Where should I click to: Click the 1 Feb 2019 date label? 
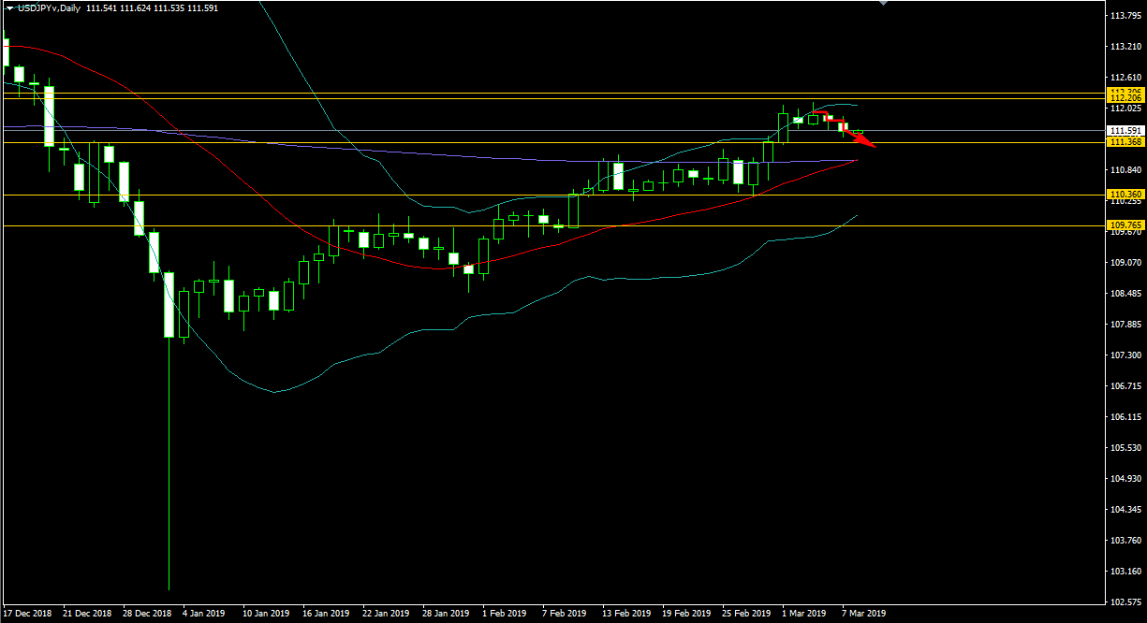(x=504, y=615)
